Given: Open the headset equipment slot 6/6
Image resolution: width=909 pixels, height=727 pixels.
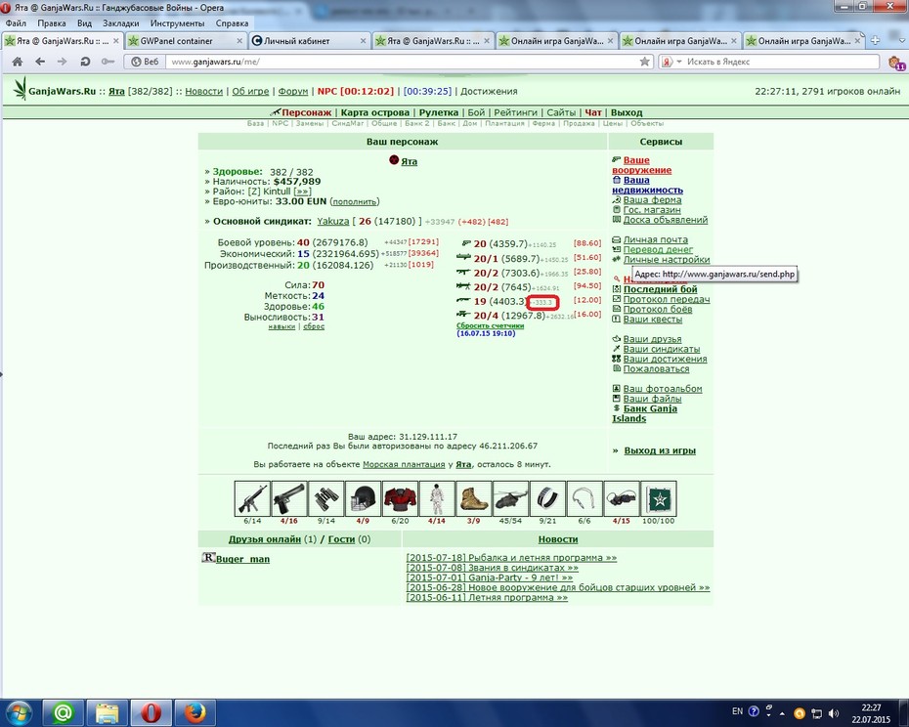Looking at the screenshot, I should 584,498.
